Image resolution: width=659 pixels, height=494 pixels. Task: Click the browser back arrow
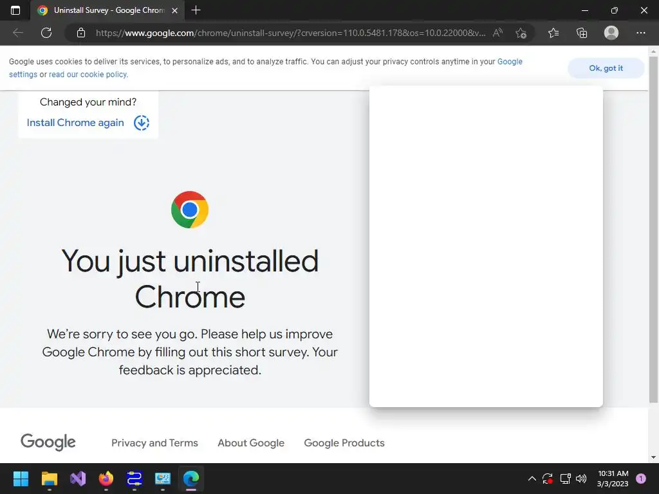click(x=17, y=33)
